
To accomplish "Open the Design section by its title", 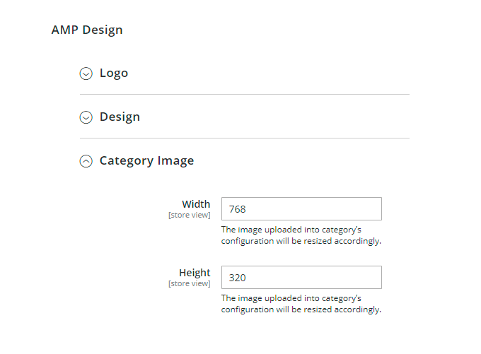I will click(120, 117).
